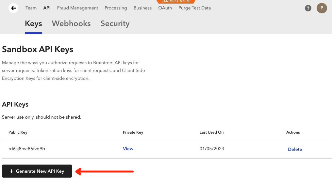332x189 pixels.
Task: Click the Sandbox API Keys heading
Action: pos(38,49)
